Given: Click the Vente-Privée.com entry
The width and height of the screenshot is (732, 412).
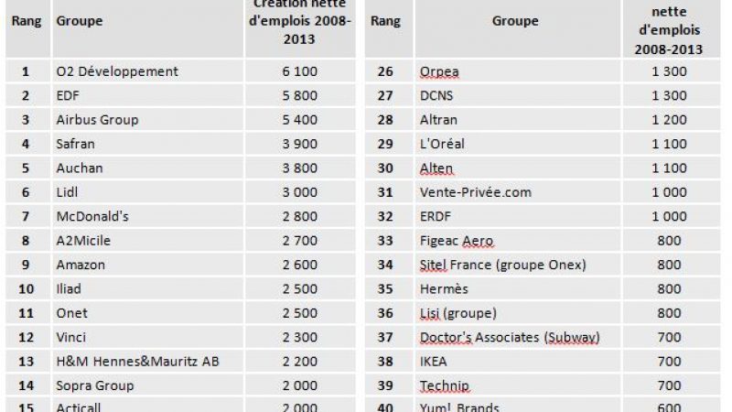Looking at the screenshot, I should pos(475,192).
